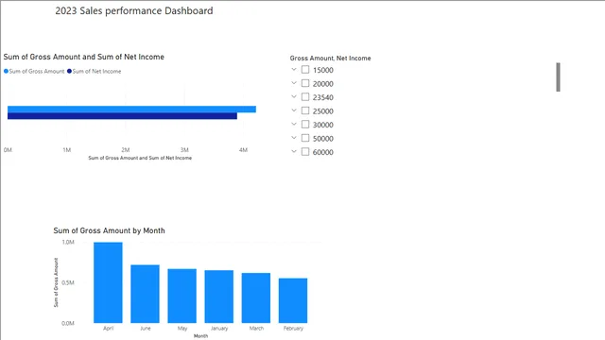The width and height of the screenshot is (605, 340).
Task: Expand the 15000 slicer row chevron
Action: click(x=294, y=69)
